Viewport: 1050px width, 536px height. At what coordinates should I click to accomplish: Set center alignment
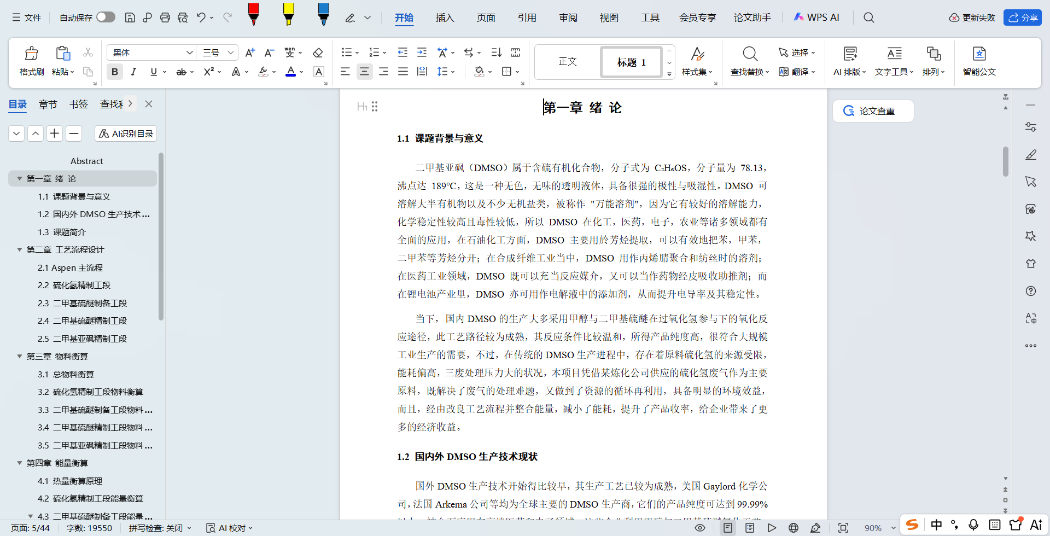(x=364, y=72)
